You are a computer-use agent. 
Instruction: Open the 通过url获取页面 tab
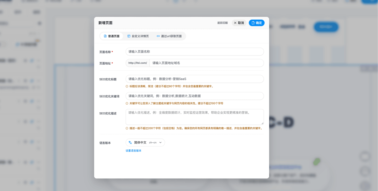(x=169, y=36)
